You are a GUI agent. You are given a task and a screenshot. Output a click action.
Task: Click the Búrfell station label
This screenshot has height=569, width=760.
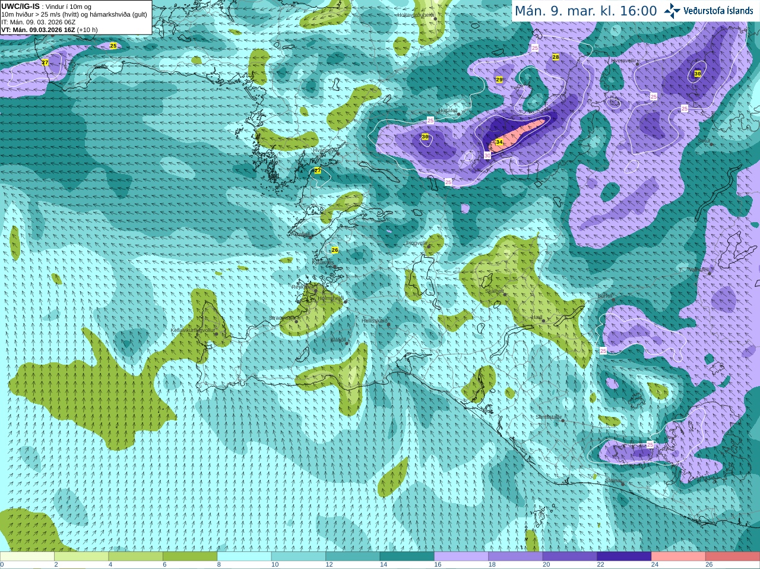[605, 295]
